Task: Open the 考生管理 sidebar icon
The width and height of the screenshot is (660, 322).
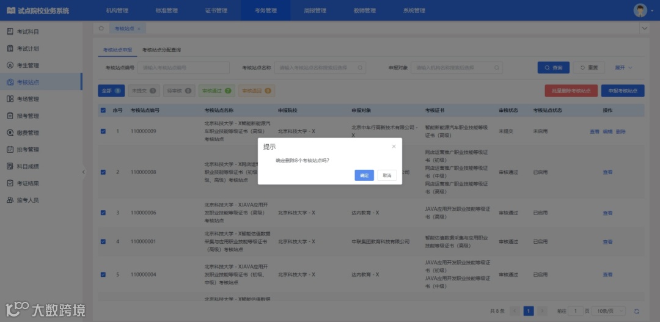Action: pos(10,65)
